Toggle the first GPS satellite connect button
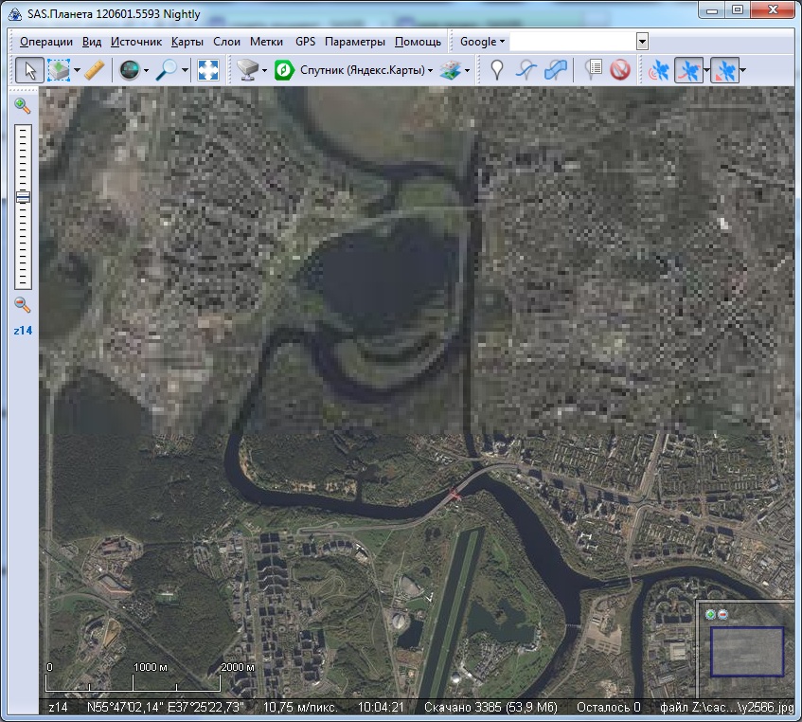 pyautogui.click(x=657, y=70)
